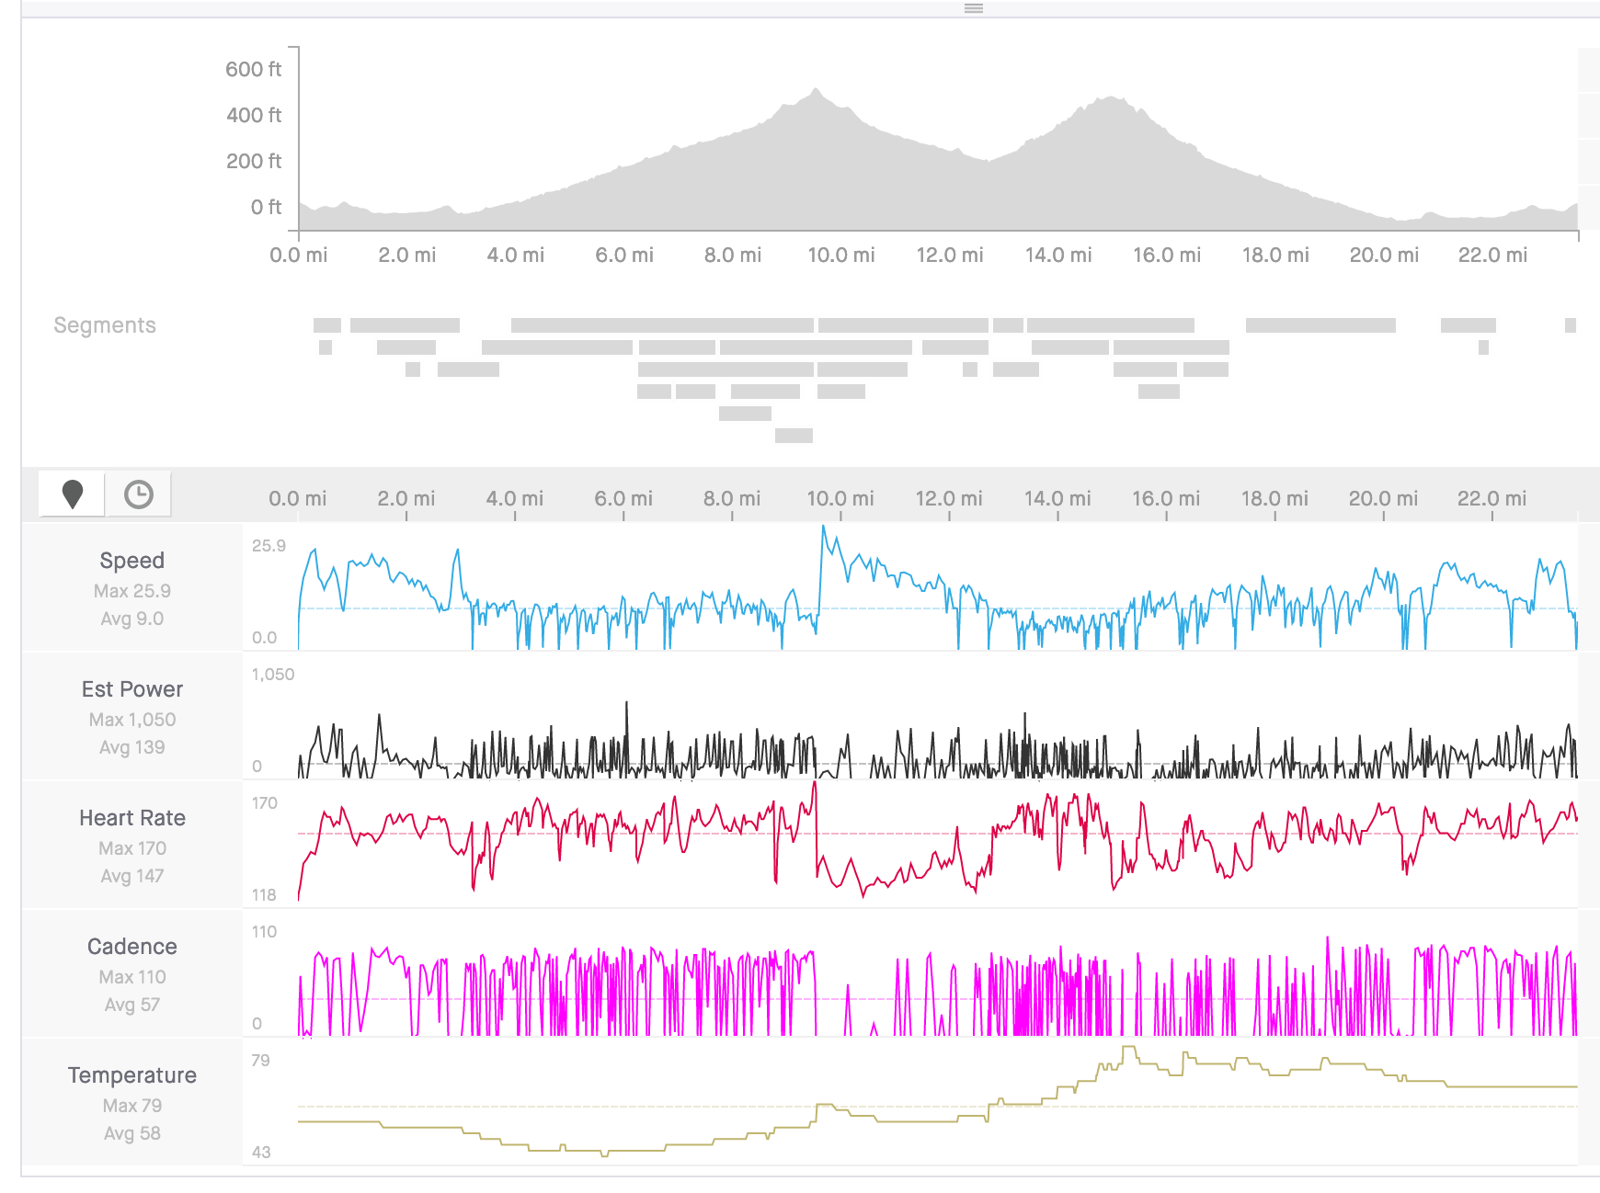
Task: Click the 200 ft elevation axis label
Action: (254, 162)
